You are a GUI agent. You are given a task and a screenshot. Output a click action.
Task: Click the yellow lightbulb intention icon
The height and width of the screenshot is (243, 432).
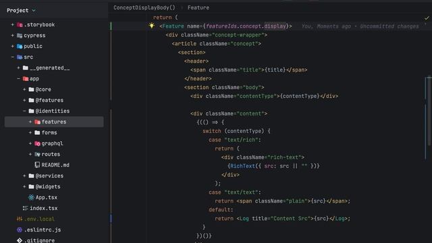pyautogui.click(x=151, y=26)
